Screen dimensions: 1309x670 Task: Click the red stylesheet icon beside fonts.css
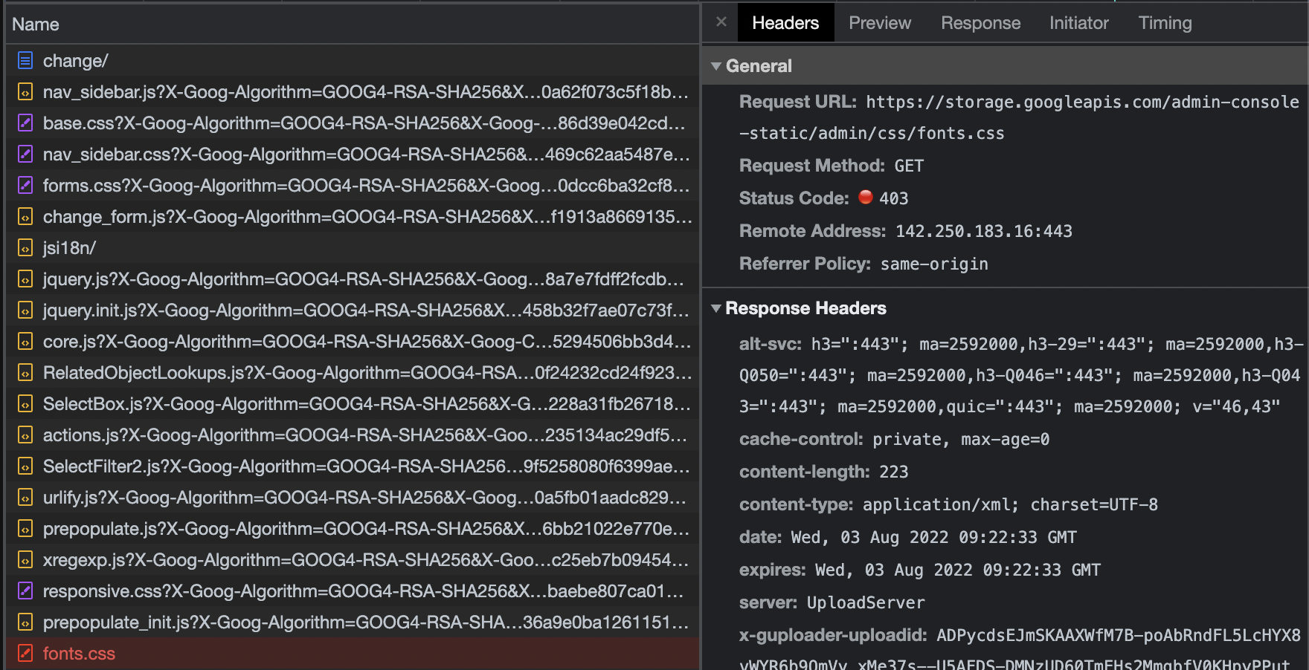point(25,654)
